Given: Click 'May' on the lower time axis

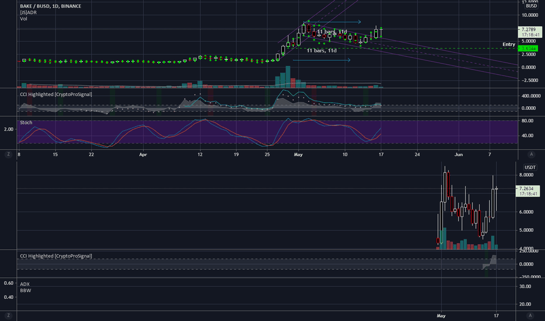Looking at the screenshot, I should coord(441,316).
